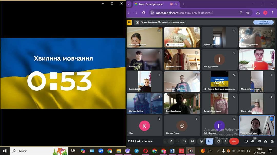This screenshot has height=155, width=277.
Task: Expand audio settings arrow beside the microphone
Action: coord(166,141)
